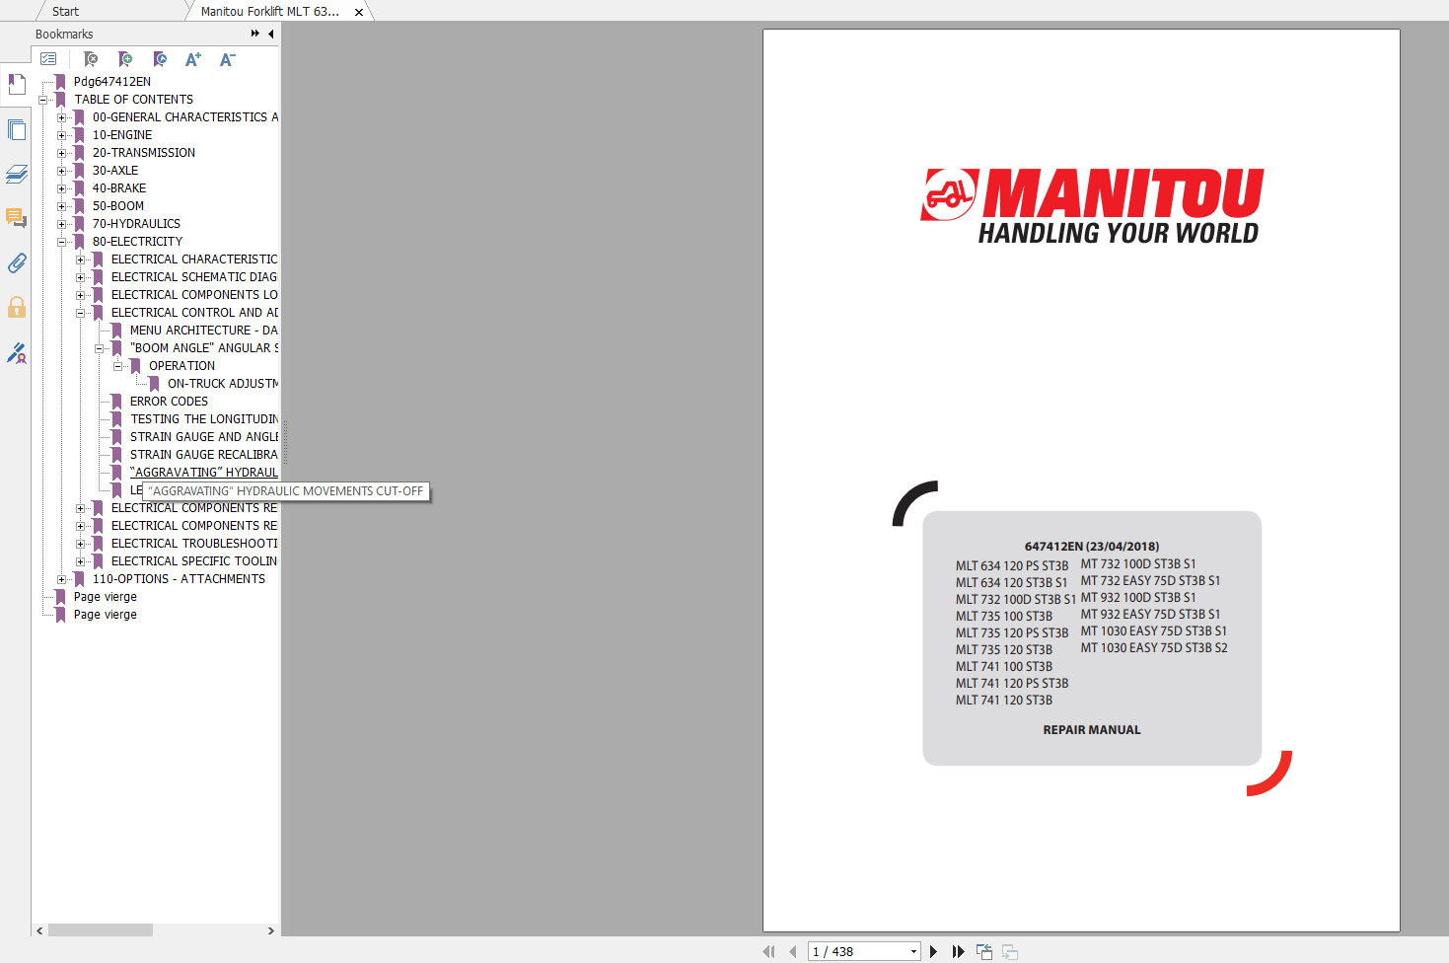The image size is (1449, 963).
Task: Open ELECTRICAL SCHEMATIC DIAGRAMS bookmark
Action: (194, 277)
